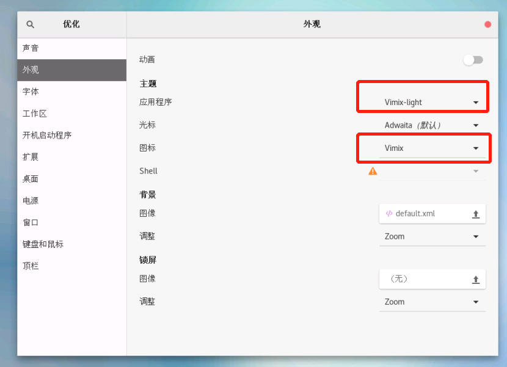Click the 应用程序 label

click(x=156, y=102)
